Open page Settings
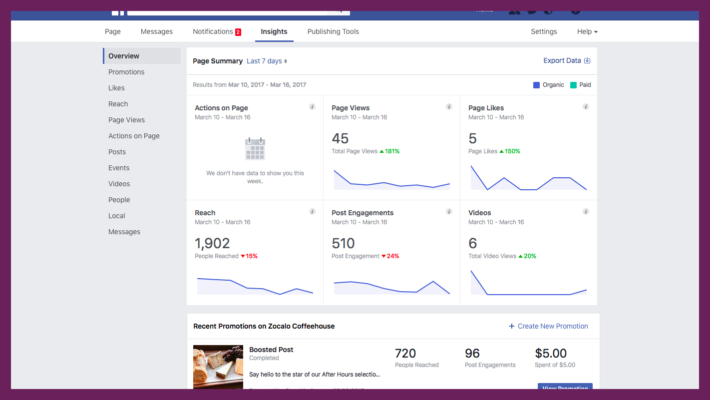710x400 pixels. (544, 31)
